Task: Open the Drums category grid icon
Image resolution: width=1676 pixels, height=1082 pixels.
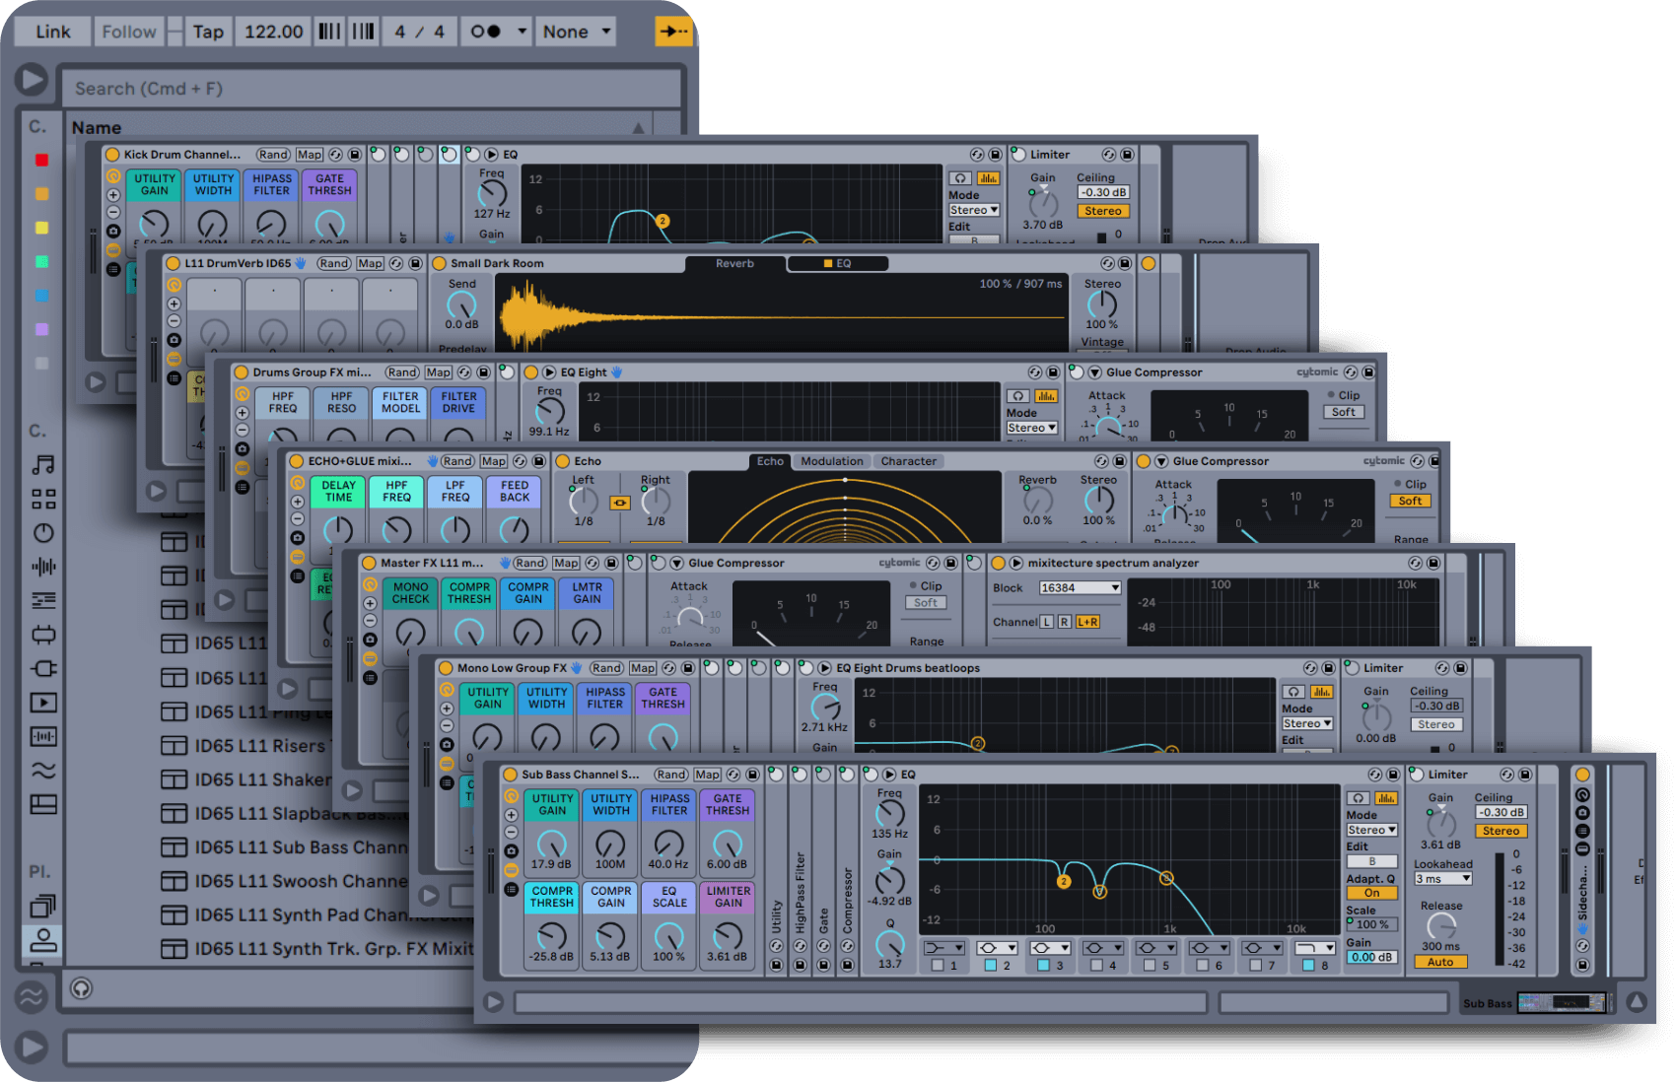Action: (43, 499)
